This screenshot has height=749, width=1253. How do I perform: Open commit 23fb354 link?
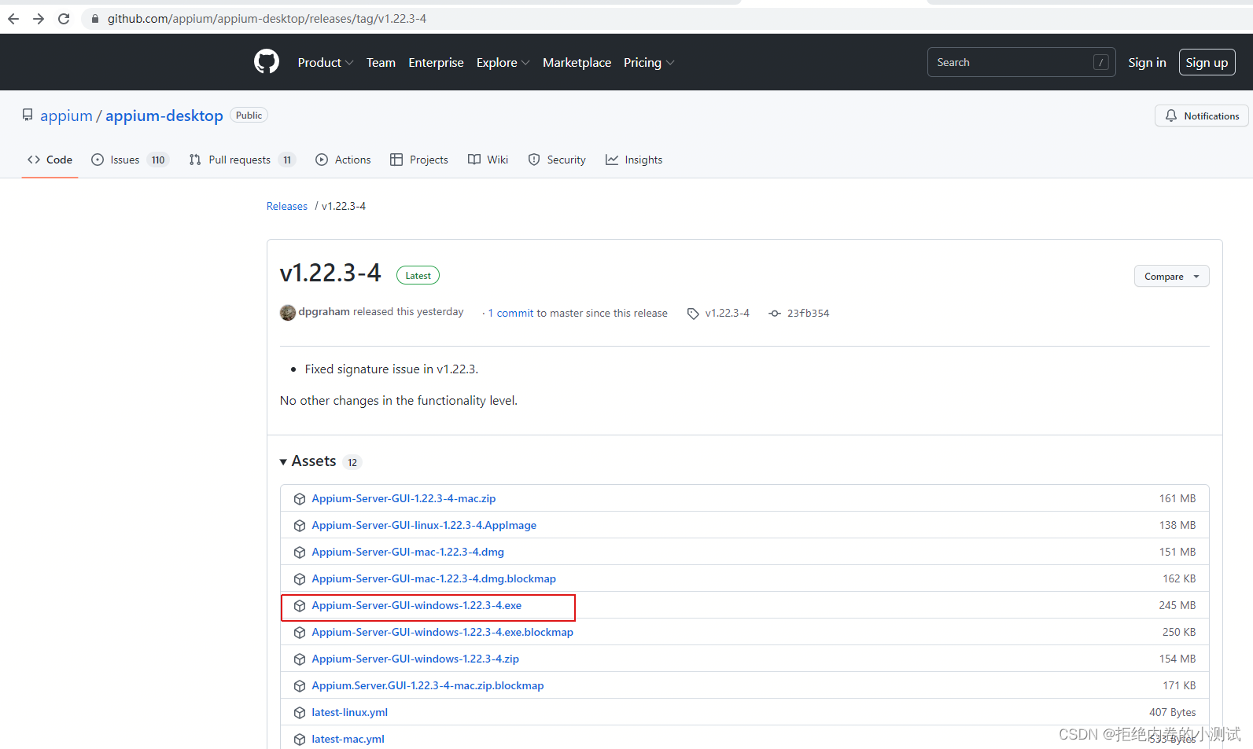coord(808,313)
